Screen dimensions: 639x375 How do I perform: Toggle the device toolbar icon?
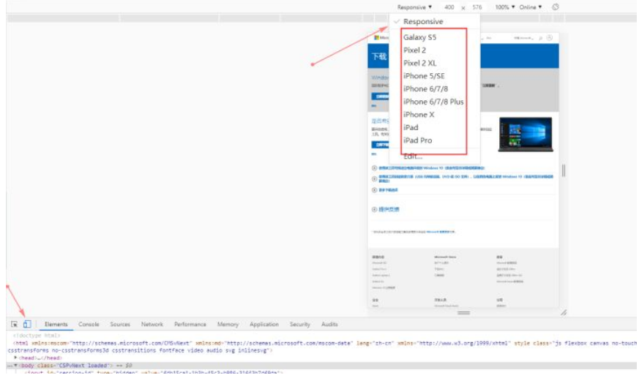point(27,324)
